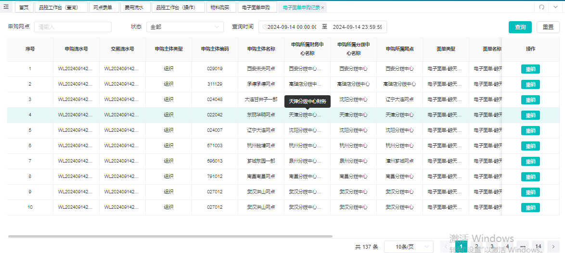Collapse the sidebar menu hamburger icon
The image size is (565, 253).
[6, 7]
